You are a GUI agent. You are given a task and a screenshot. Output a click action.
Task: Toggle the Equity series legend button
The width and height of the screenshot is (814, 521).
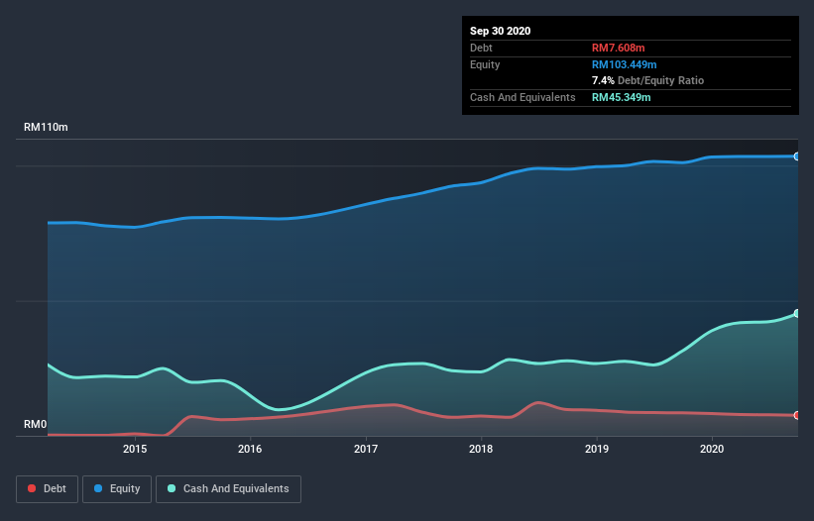[x=117, y=489]
